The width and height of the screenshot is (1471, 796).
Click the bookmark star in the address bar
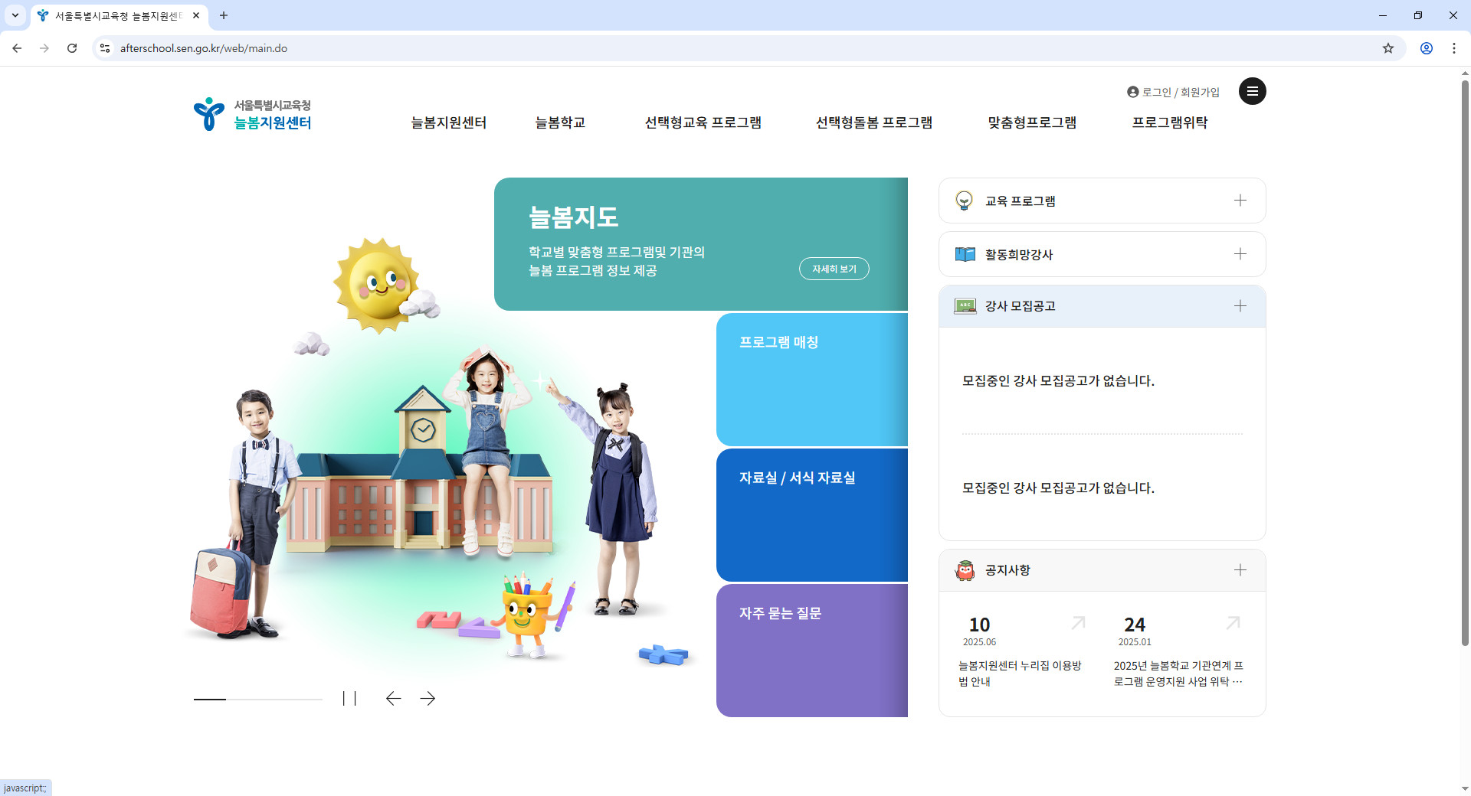(1388, 47)
